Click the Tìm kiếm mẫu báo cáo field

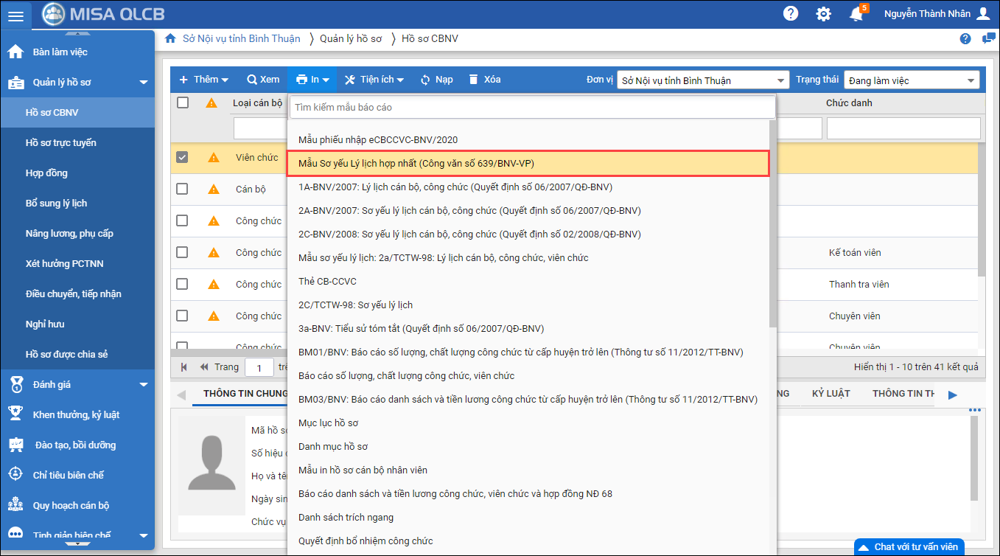(532, 107)
